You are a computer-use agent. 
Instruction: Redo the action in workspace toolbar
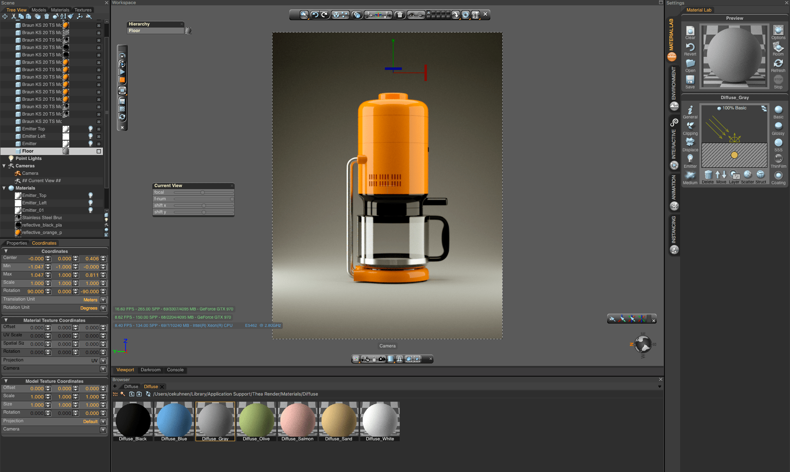[x=325, y=15]
